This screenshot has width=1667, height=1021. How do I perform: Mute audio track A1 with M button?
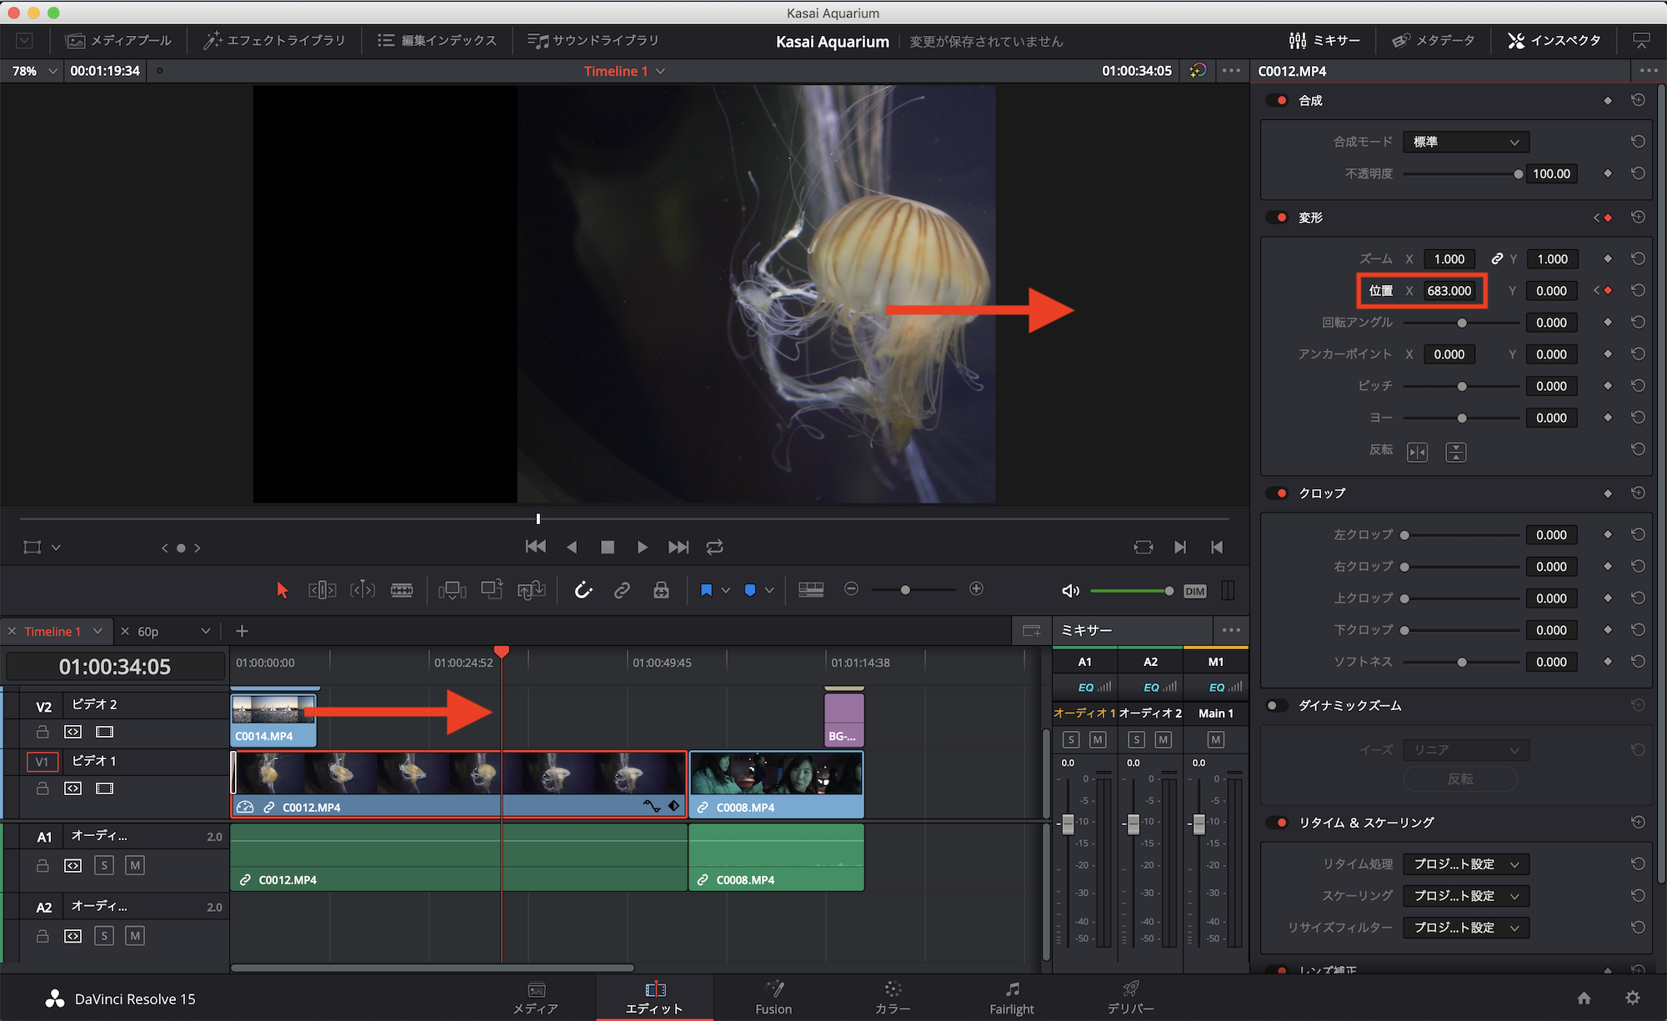click(x=135, y=865)
